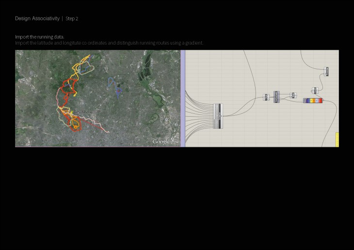Screen dimensions: 354x250
Task: Select the Preview component on canvas
Action: coord(327,71)
